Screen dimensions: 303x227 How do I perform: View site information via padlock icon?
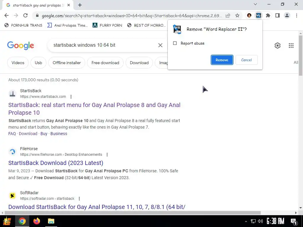[x=37, y=16]
